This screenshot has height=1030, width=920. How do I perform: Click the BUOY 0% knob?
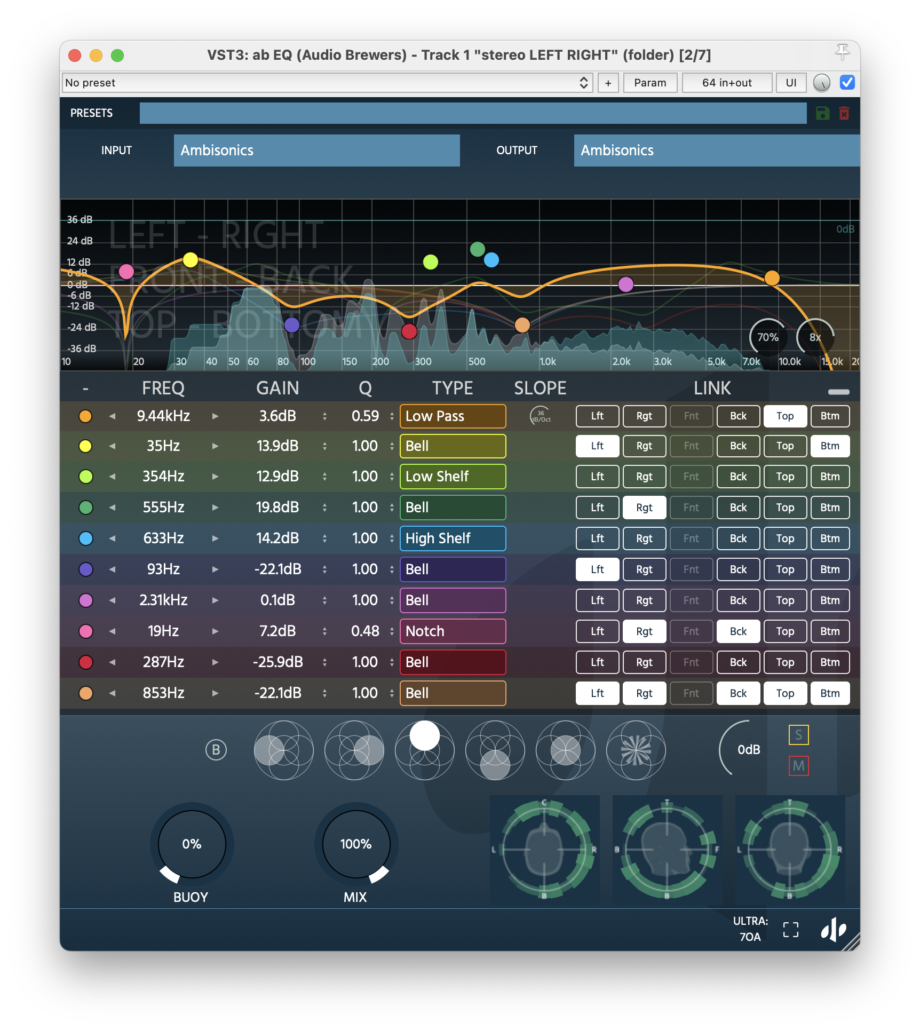click(x=192, y=844)
